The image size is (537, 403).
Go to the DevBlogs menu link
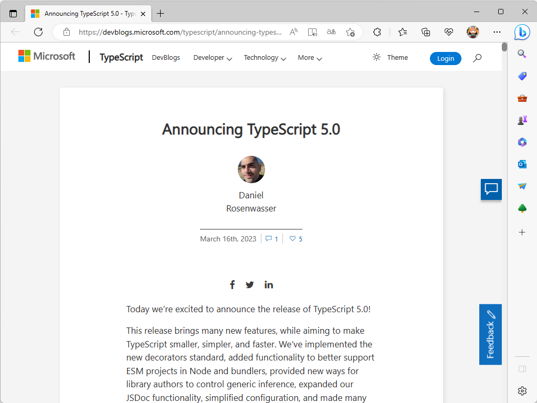[x=166, y=58]
